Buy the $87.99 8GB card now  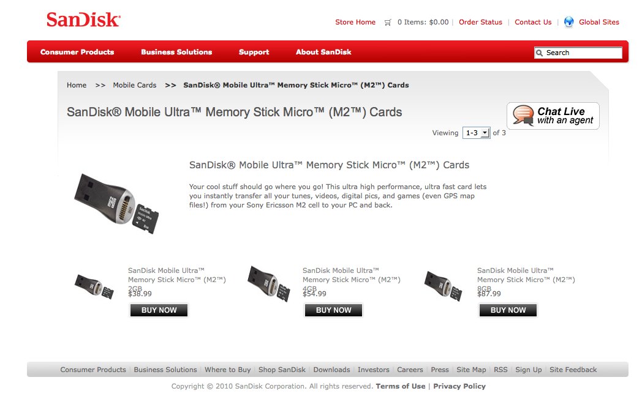(x=508, y=310)
